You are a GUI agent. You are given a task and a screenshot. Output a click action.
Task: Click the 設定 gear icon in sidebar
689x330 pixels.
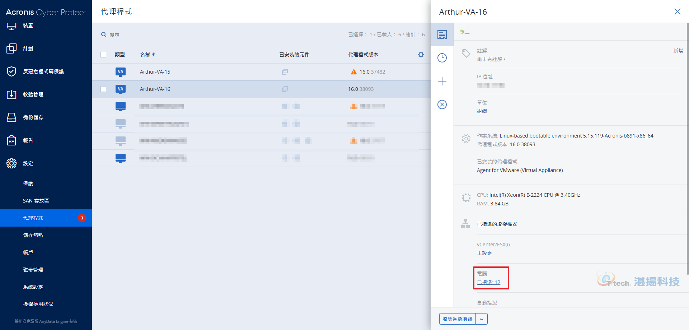[x=11, y=163]
